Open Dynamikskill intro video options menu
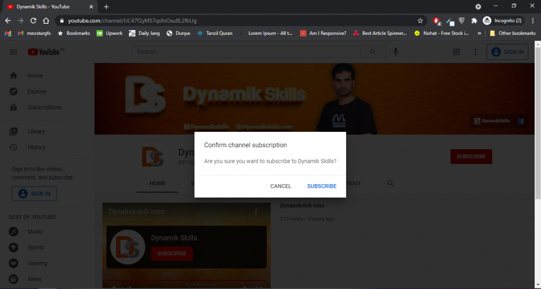The width and height of the screenshot is (541, 289). point(256,211)
